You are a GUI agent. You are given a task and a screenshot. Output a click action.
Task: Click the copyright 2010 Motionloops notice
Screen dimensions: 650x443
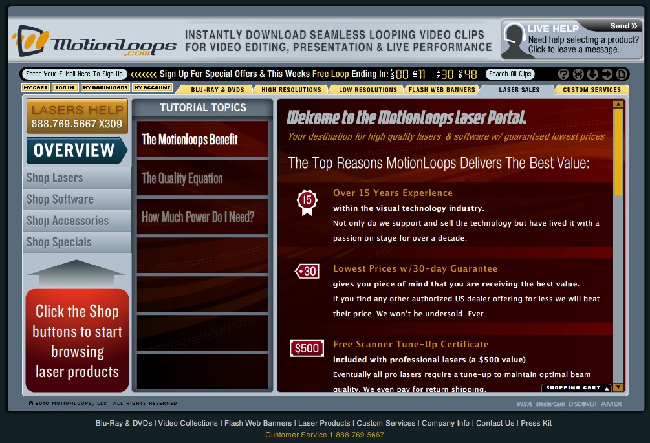[x=103, y=403]
